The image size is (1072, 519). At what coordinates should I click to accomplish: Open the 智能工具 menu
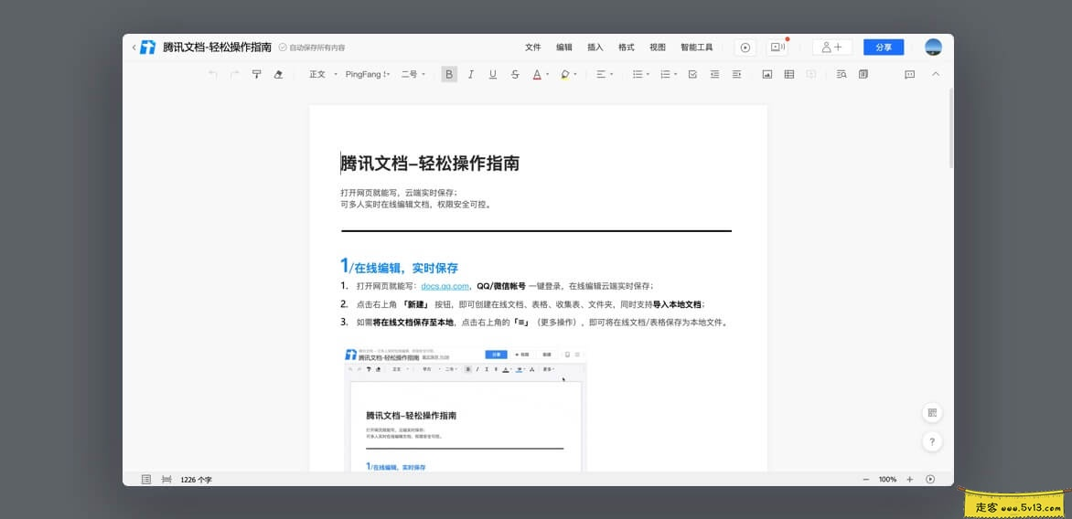(x=697, y=48)
